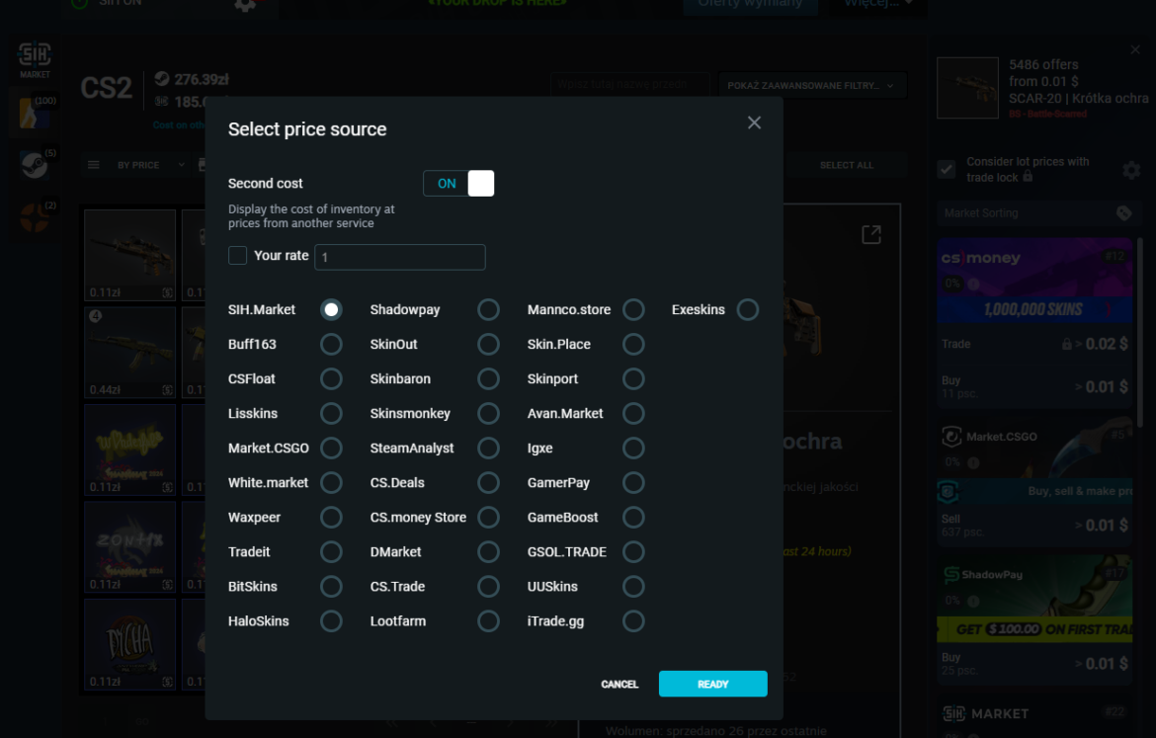This screenshot has width=1156, height=738.
Task: Open the top bar settings gear
Action: click(x=245, y=4)
